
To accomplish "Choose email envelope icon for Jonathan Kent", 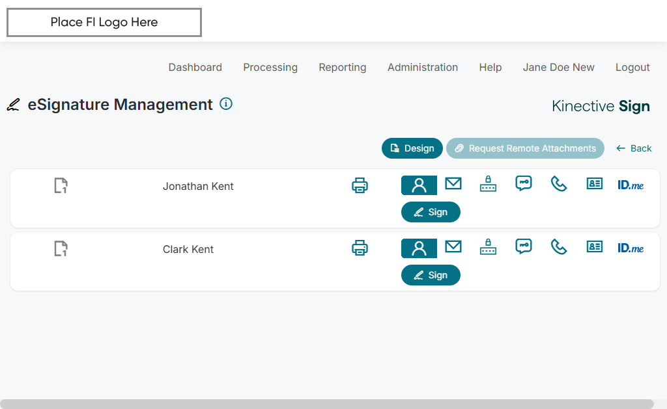I will point(453,184).
